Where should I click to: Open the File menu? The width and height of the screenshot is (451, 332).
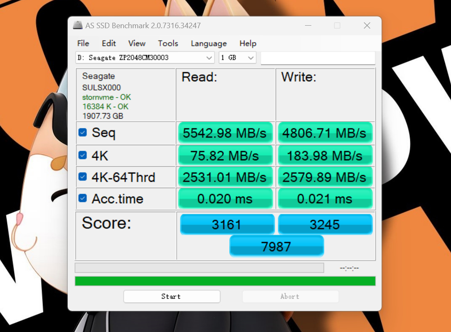(x=83, y=43)
